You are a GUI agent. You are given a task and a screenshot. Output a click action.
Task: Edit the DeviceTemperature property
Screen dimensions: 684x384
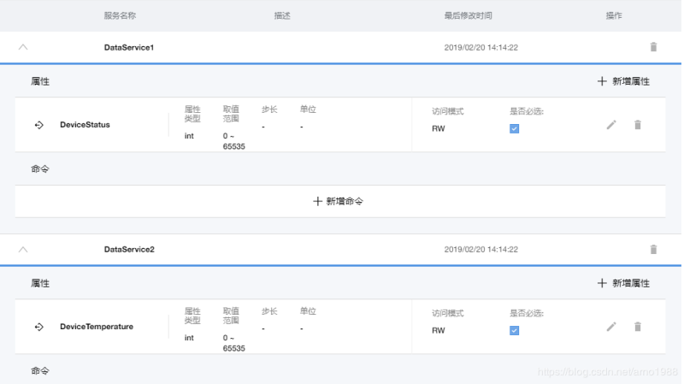(x=611, y=327)
